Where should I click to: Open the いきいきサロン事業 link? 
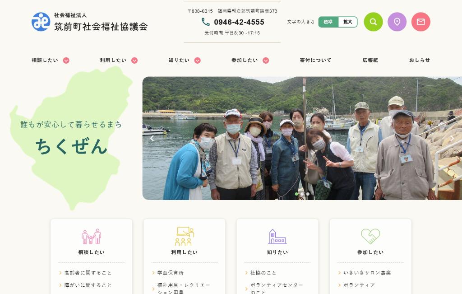[x=367, y=273]
